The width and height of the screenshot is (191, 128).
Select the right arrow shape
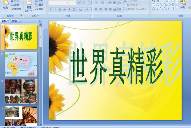[x=169, y=5]
